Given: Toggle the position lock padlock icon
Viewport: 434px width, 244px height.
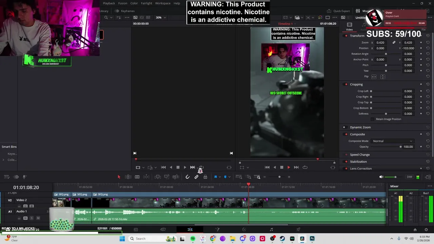Looking at the screenshot, I should tap(205, 177).
